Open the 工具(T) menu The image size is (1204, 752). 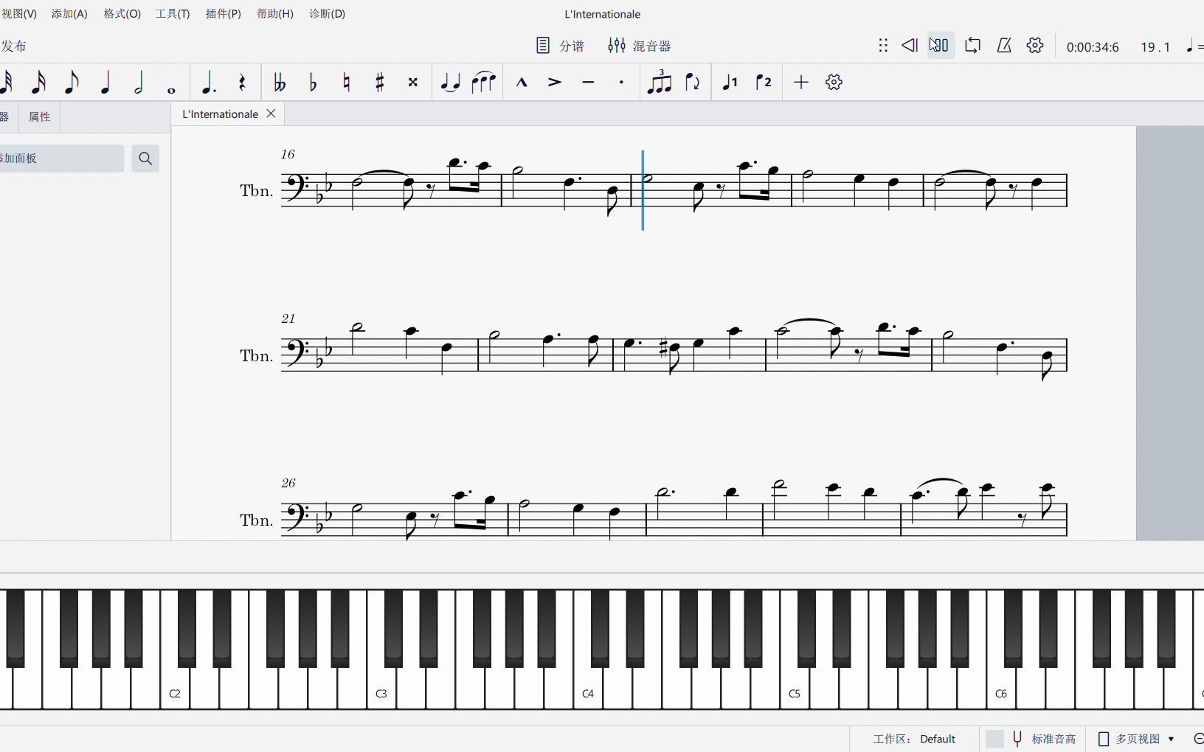click(173, 14)
